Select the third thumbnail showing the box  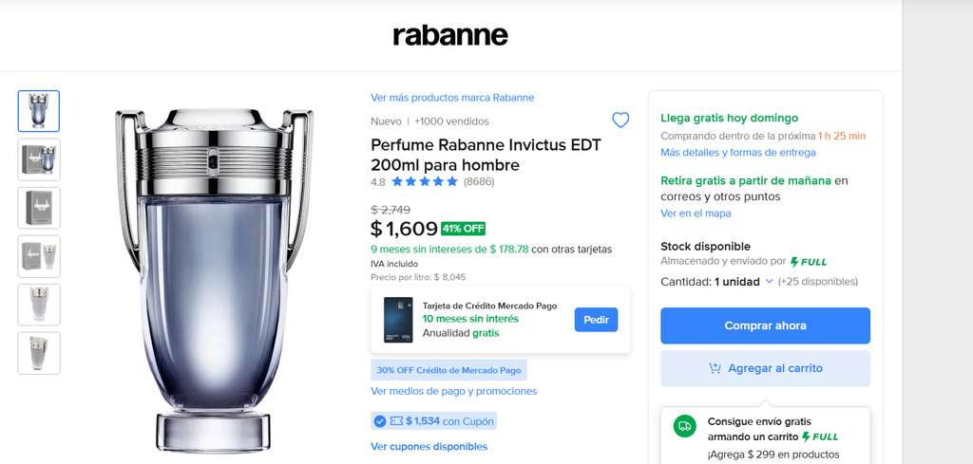coord(39,208)
